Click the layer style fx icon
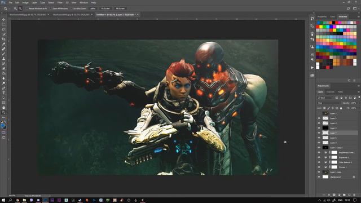 coord(329,195)
